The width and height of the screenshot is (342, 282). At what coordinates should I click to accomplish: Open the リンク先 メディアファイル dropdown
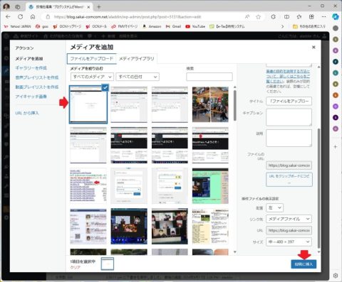[x=289, y=219]
